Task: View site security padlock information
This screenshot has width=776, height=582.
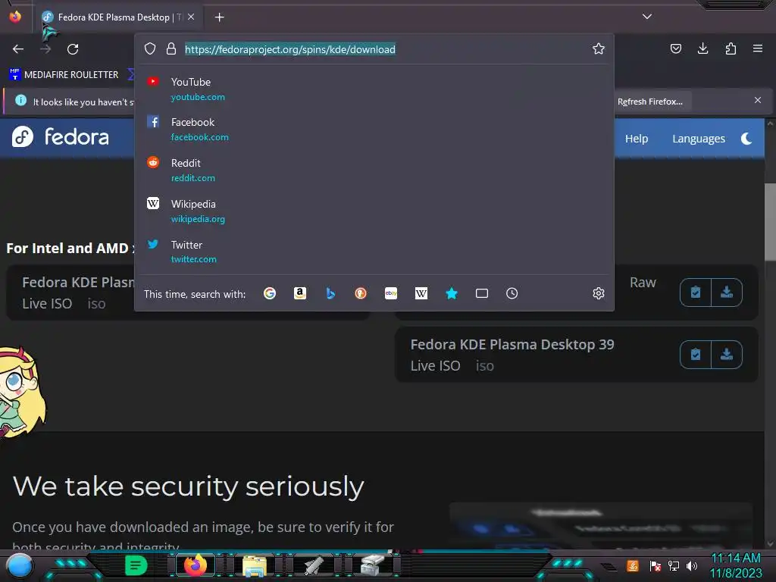Action: click(171, 48)
